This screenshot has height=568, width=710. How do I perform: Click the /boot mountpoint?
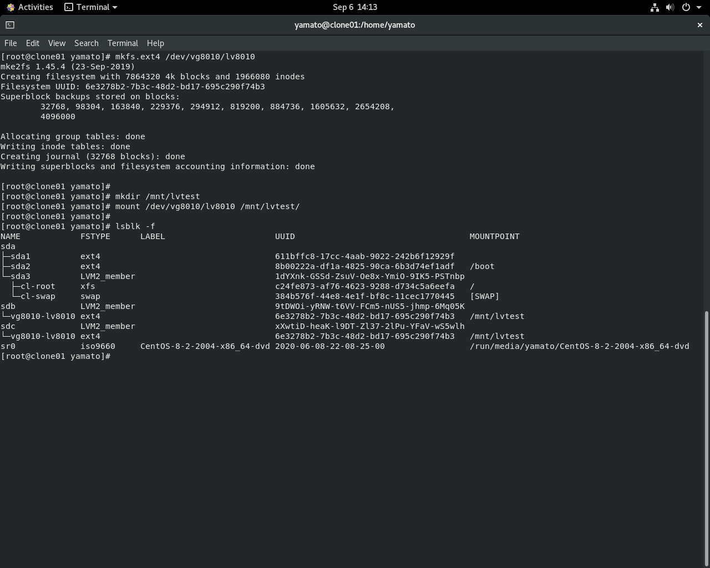pyautogui.click(x=482, y=266)
